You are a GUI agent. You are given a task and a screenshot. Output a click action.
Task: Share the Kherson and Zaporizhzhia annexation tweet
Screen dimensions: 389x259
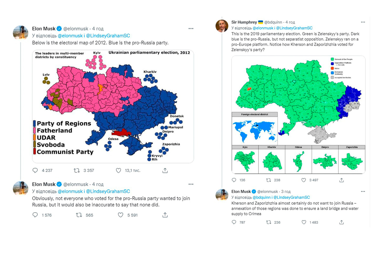click(342, 222)
